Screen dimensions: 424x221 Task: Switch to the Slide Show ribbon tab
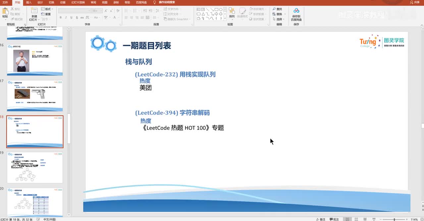(x=78, y=2)
